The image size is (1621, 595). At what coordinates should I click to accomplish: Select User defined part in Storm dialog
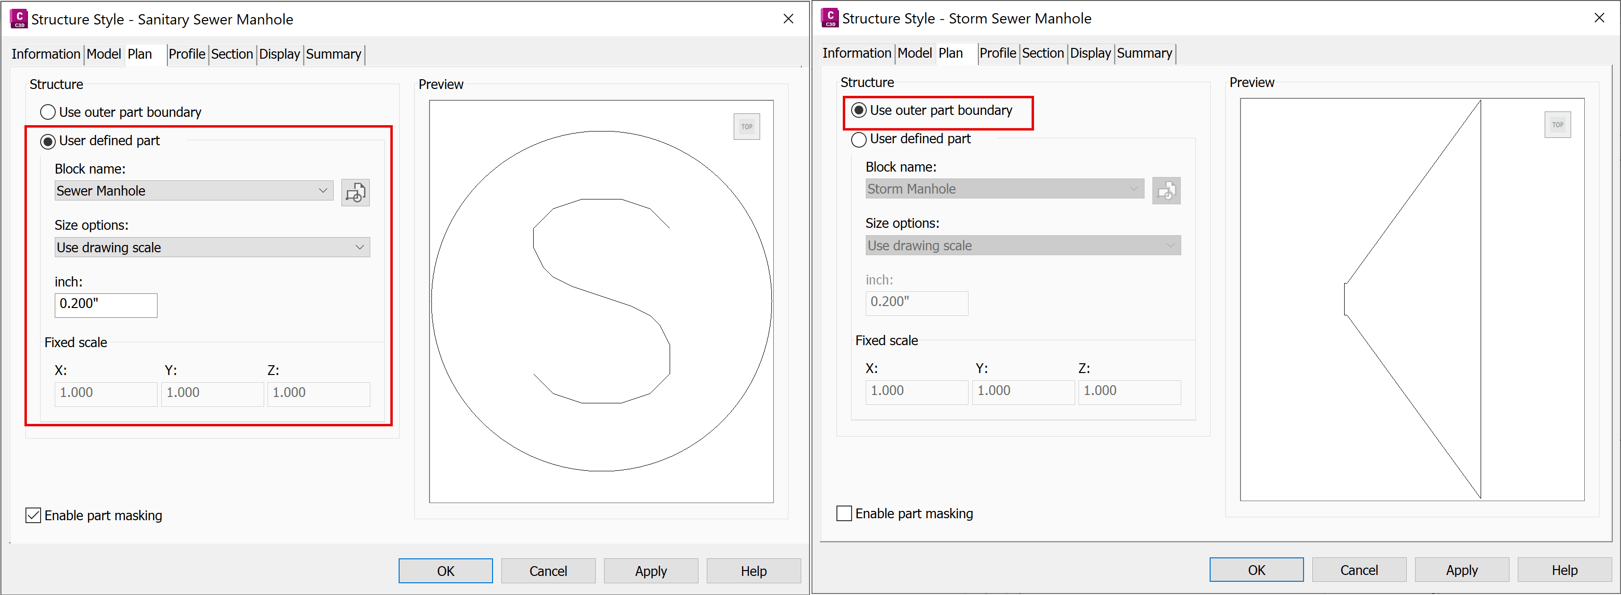[x=911, y=139]
